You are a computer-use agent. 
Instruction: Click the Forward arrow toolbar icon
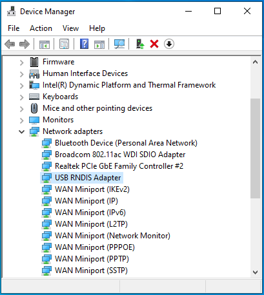[x=25, y=44]
